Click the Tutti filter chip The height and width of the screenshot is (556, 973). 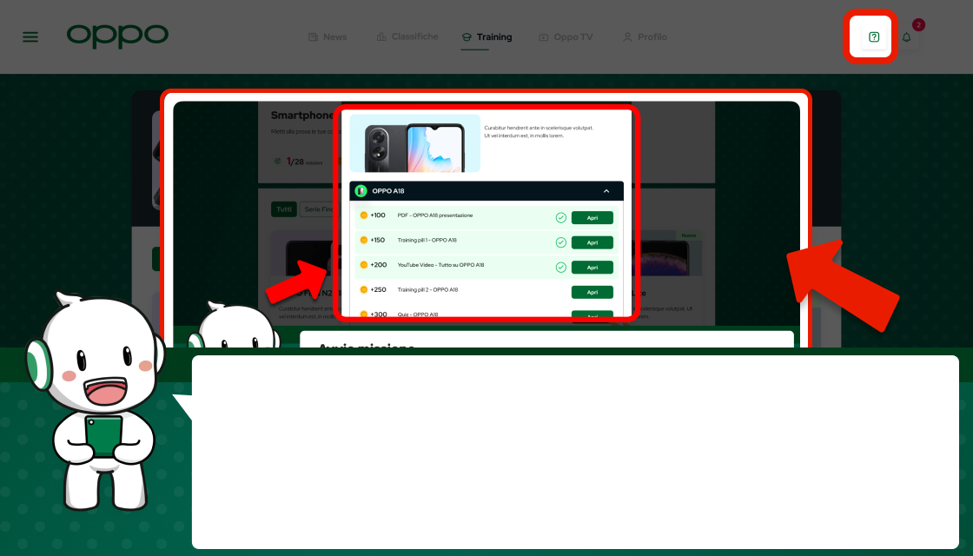pyautogui.click(x=283, y=209)
